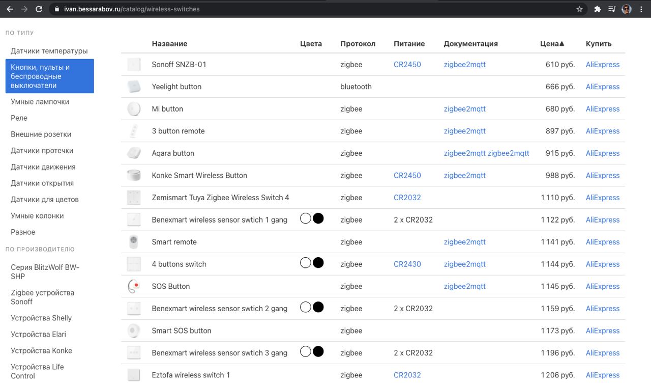Open Датчики движения category
The width and height of the screenshot is (651, 384).
[x=43, y=167]
